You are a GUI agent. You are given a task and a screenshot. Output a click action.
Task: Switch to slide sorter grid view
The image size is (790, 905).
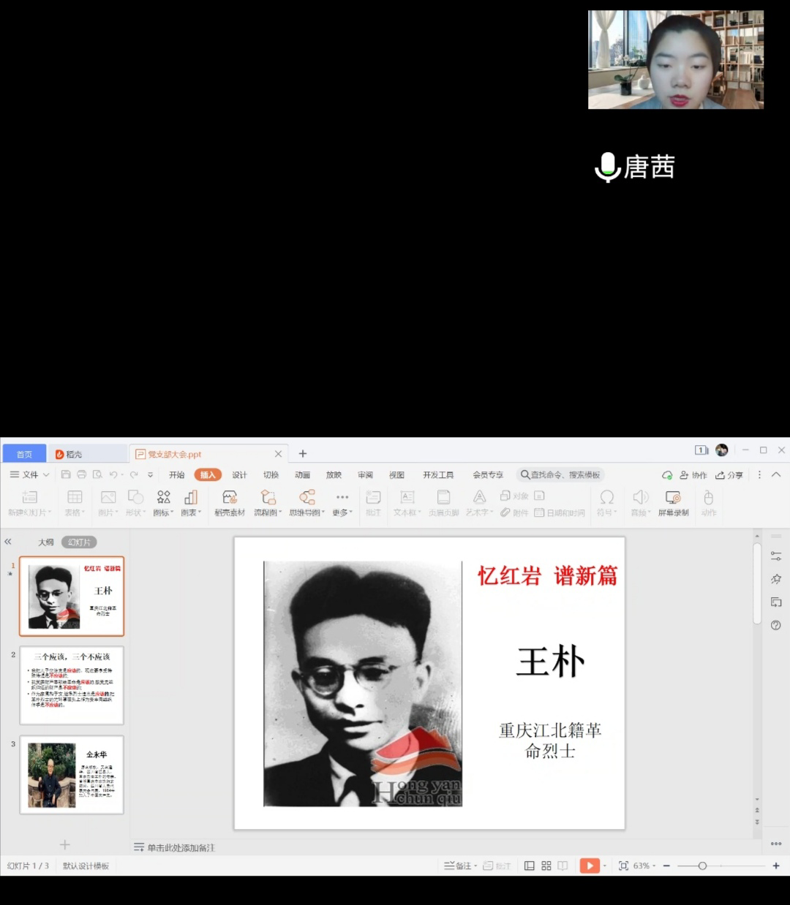click(546, 866)
